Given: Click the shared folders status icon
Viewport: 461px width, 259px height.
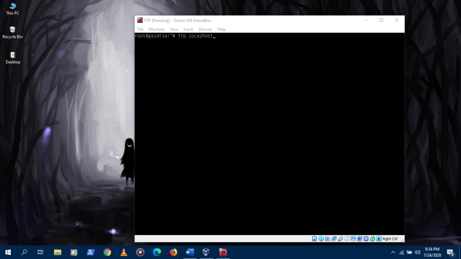Looking at the screenshot, I should coord(347,239).
